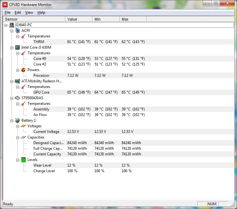Image resolution: width=237 pixels, height=209 pixels.
Task: Click the Powers flame icon
Action: [x=23, y=70]
